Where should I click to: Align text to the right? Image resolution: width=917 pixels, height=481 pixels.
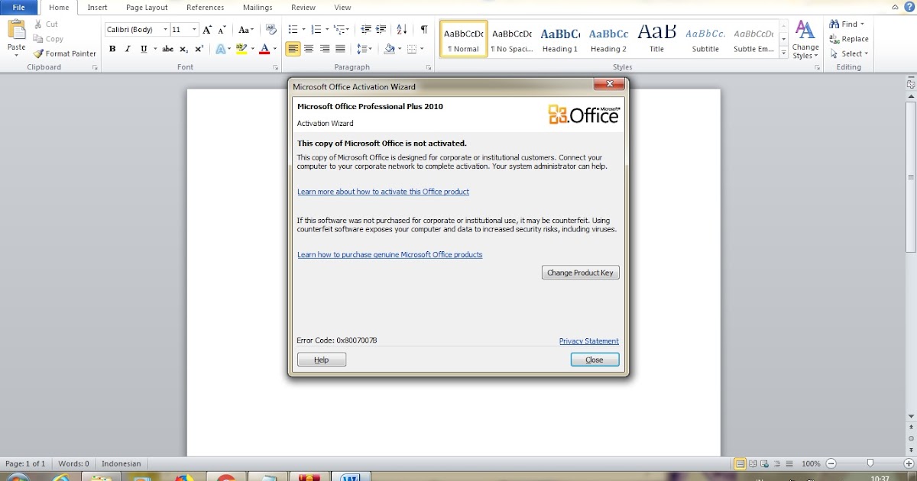point(325,49)
